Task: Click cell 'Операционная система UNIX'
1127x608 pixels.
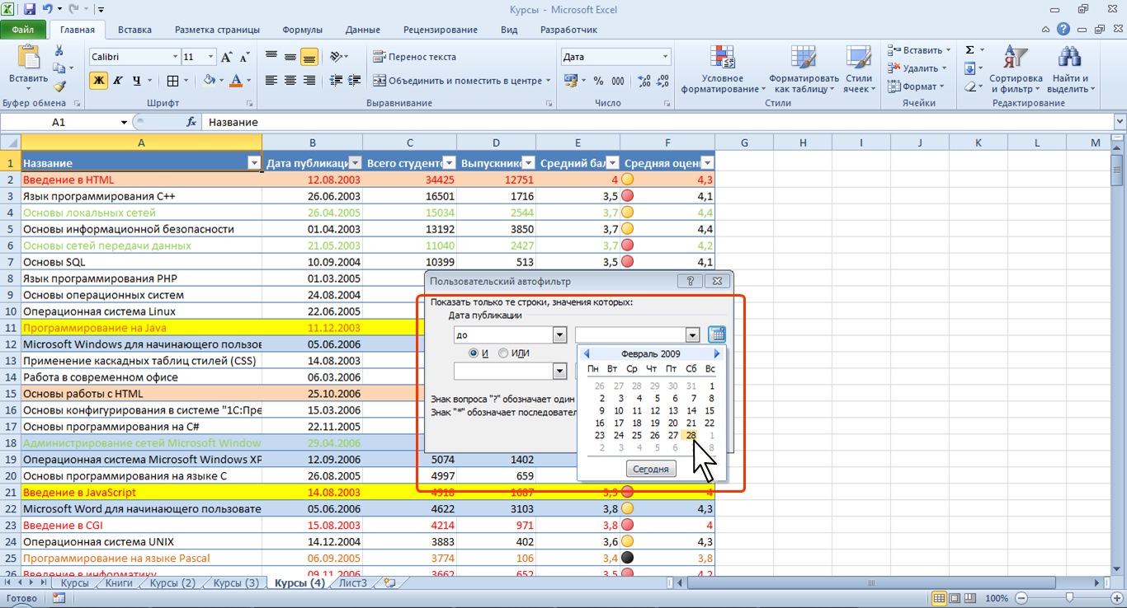Action: (x=142, y=542)
